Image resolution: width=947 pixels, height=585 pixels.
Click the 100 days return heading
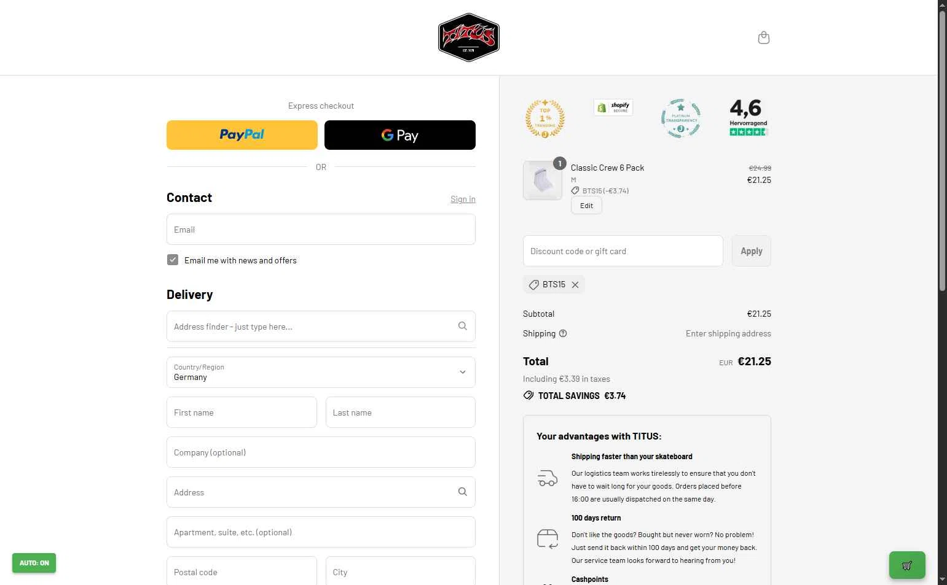(x=596, y=518)
